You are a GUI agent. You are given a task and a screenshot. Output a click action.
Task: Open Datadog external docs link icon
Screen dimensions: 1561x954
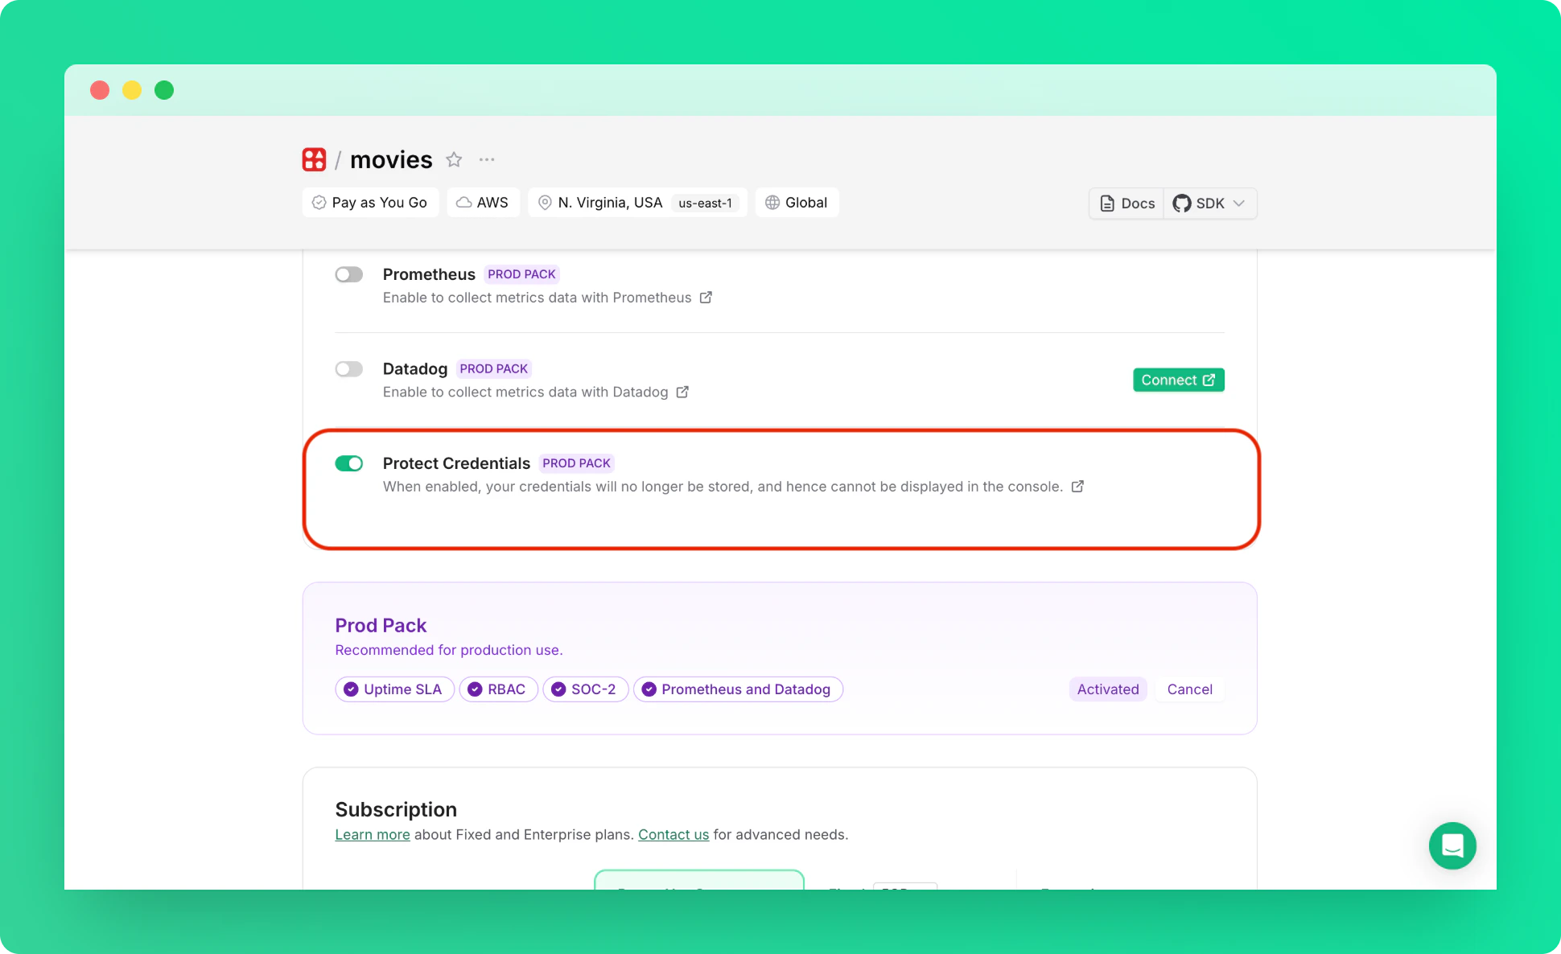coord(682,392)
